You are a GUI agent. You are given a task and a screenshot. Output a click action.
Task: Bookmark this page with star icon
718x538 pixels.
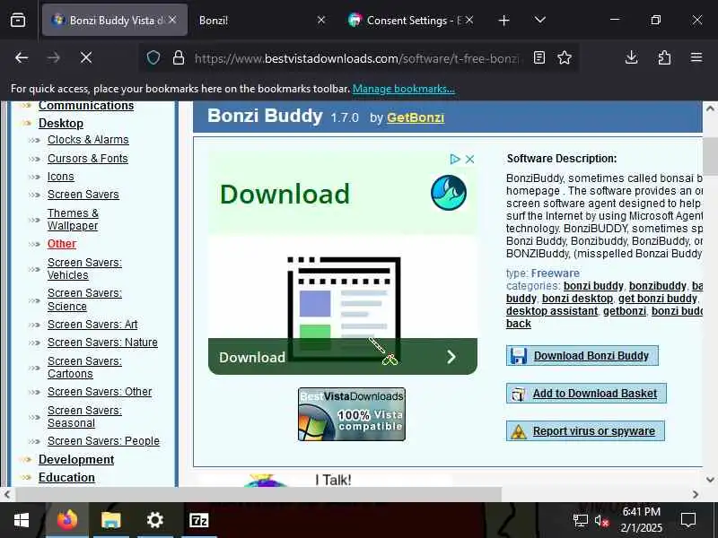[565, 57]
